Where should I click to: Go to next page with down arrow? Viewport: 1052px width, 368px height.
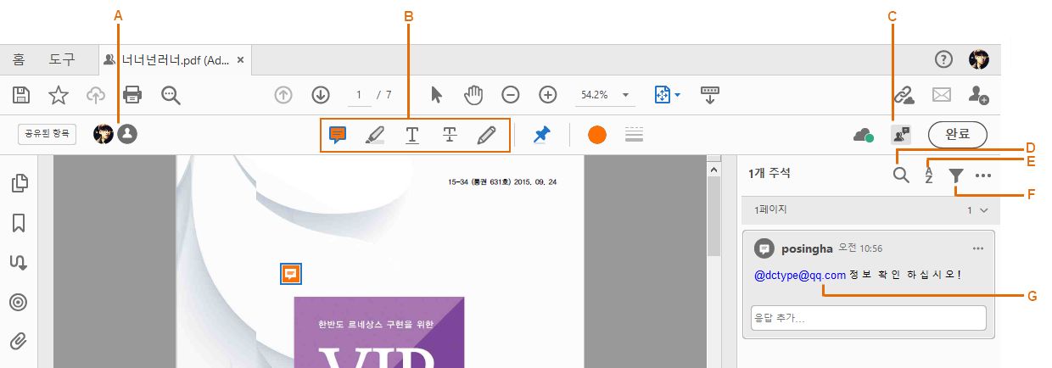tap(320, 95)
